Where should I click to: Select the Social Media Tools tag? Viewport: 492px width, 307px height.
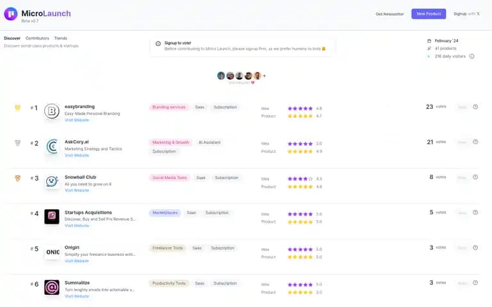(169, 178)
